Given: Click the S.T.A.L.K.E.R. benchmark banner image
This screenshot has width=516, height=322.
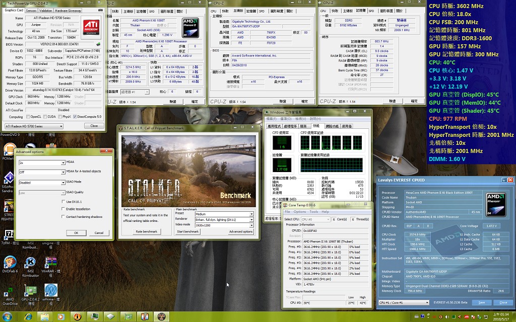Looking at the screenshot, I should tap(188, 171).
